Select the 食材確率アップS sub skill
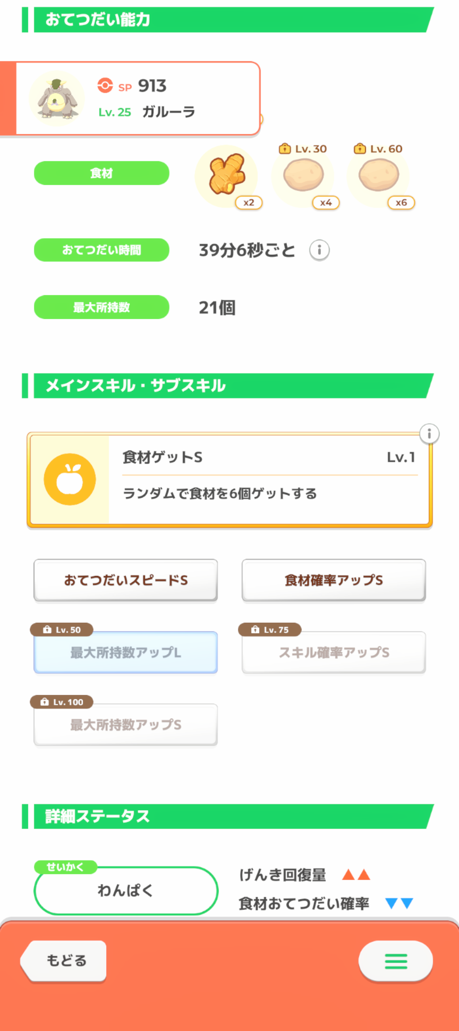Screen dimensions: 459x1031 click(334, 580)
